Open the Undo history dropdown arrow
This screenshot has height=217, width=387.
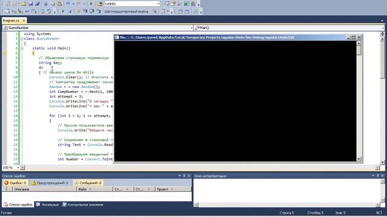73,4
